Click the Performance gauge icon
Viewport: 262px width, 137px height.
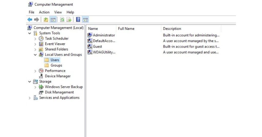[41, 71]
